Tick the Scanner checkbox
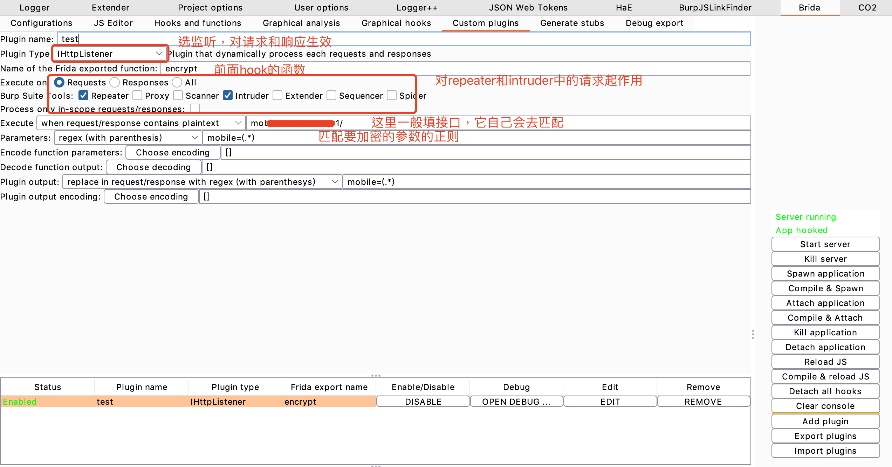The image size is (892, 467). 178,96
